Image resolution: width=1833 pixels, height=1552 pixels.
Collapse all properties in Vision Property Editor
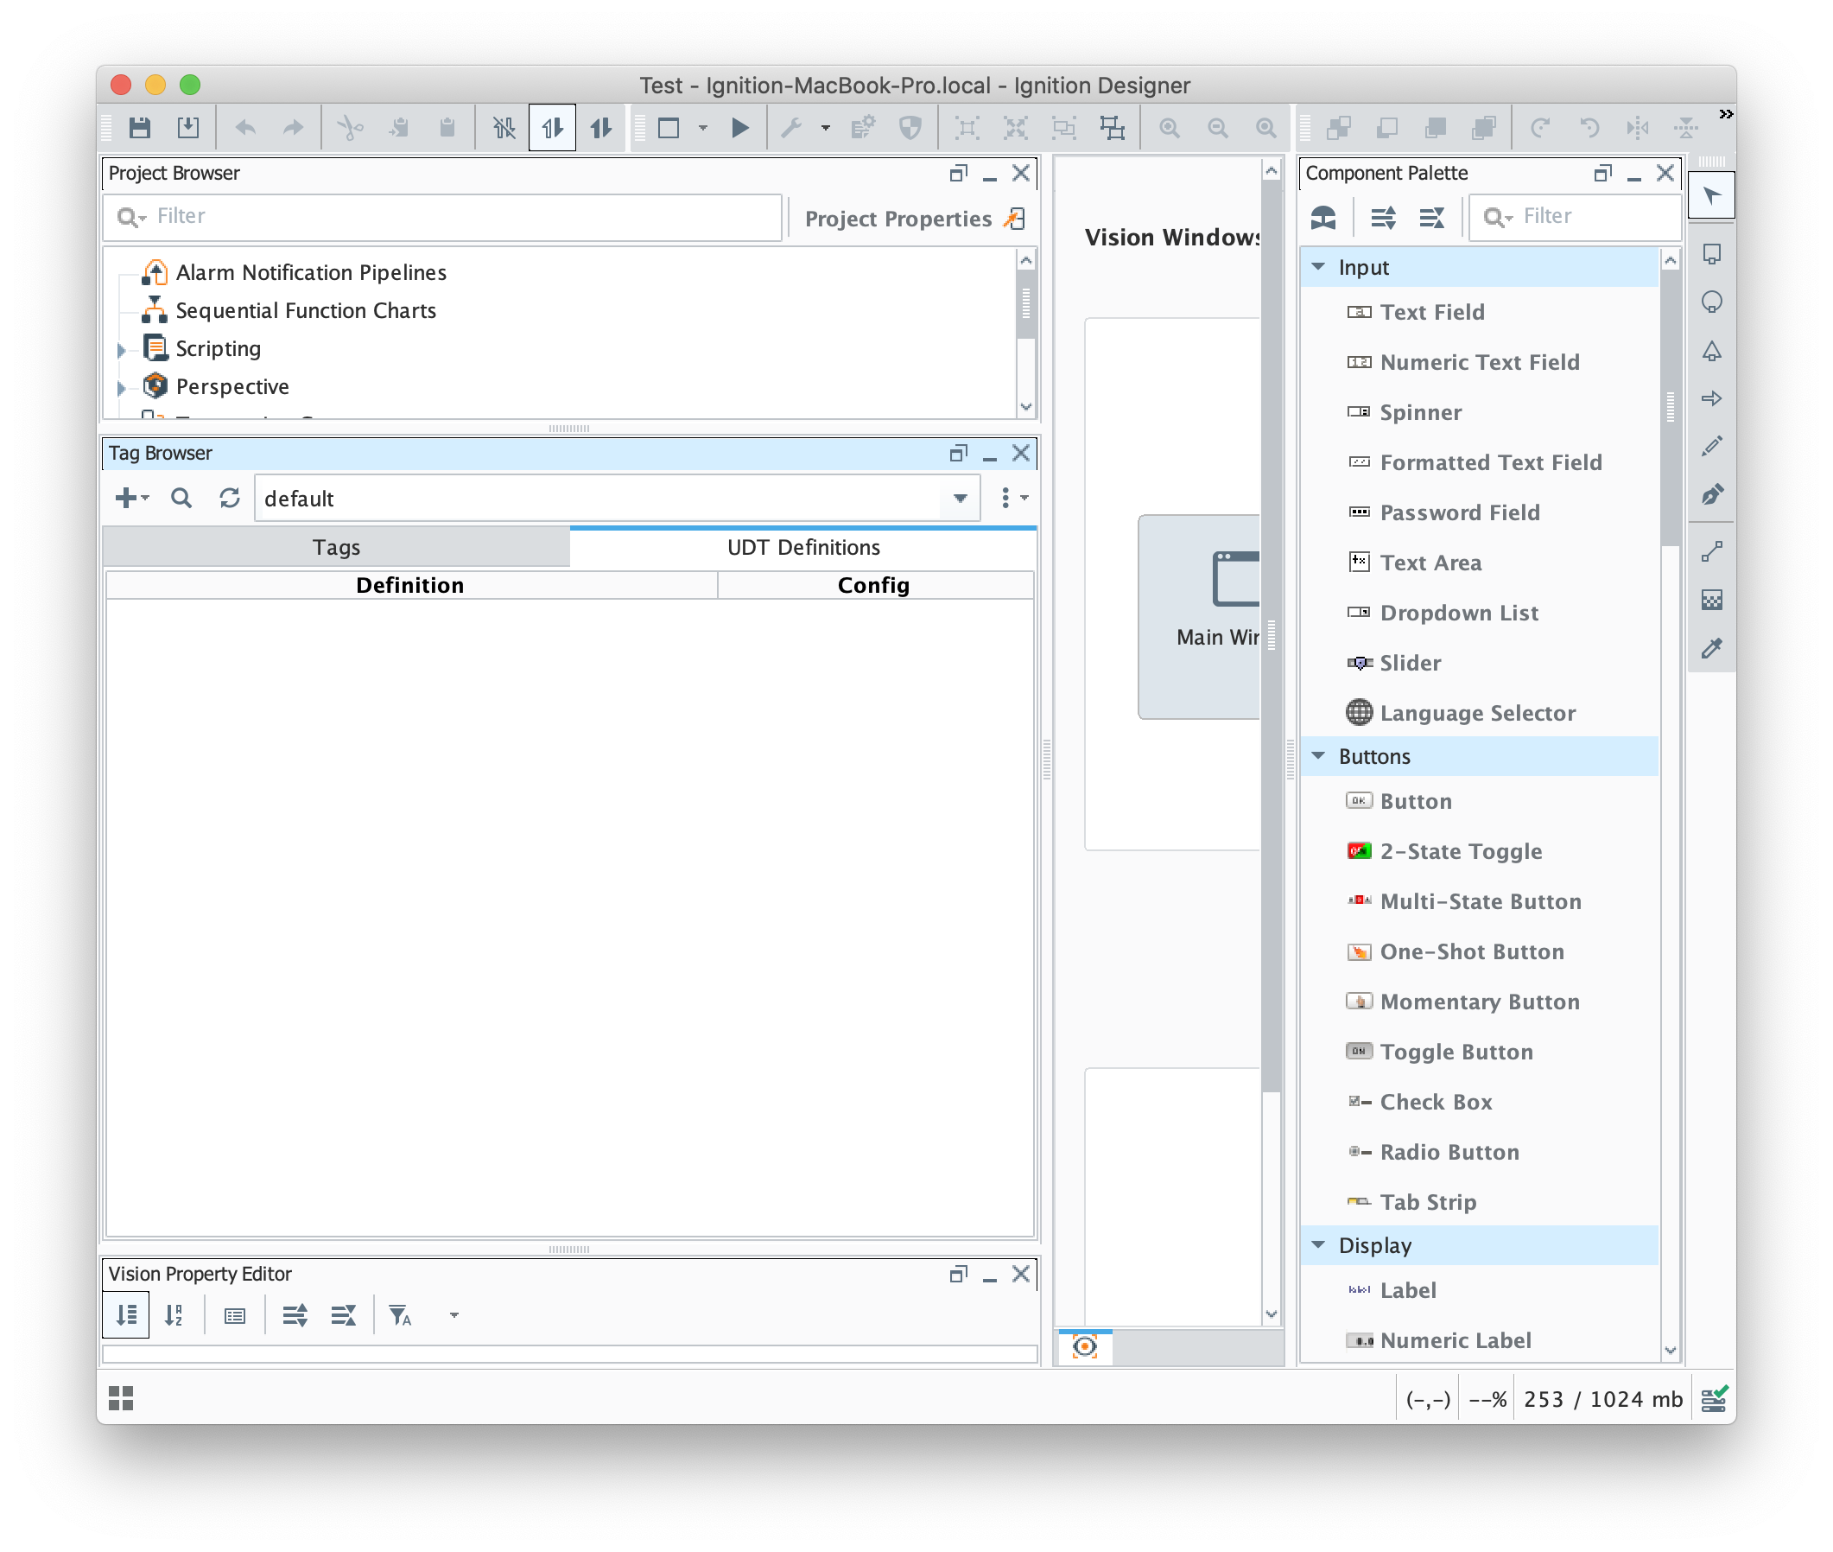coord(343,1315)
